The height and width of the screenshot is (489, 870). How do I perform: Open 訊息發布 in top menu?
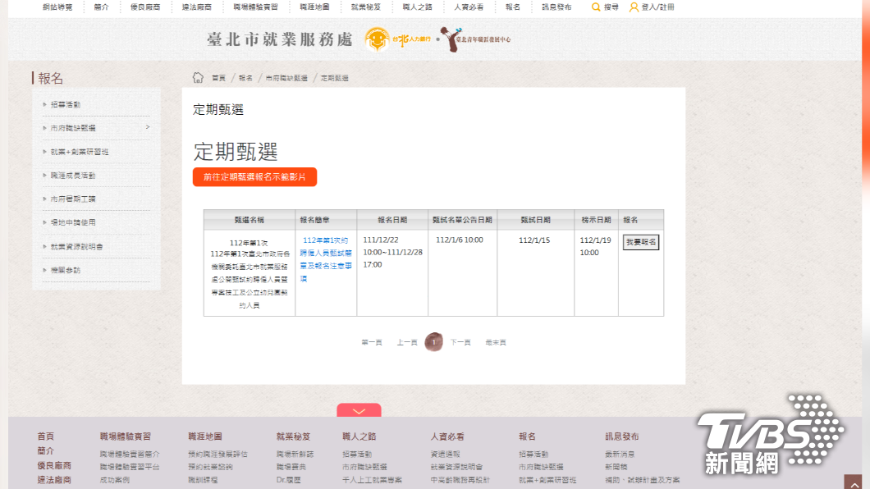coord(556,7)
